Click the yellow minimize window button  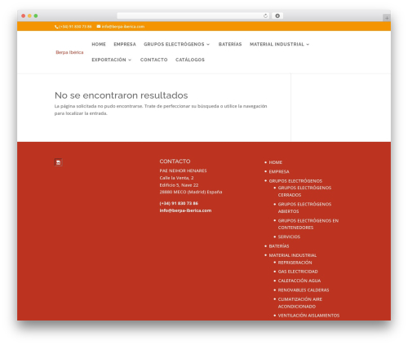29,15
